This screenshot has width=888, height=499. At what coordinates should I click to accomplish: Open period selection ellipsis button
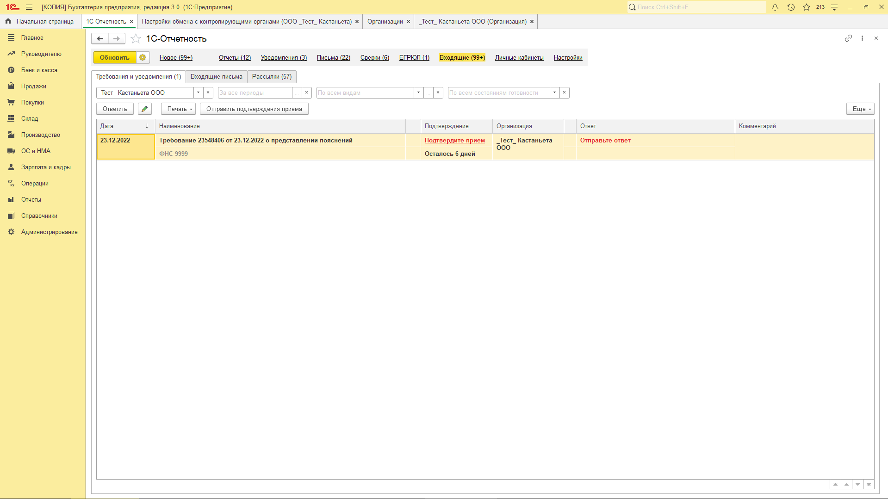coord(297,92)
